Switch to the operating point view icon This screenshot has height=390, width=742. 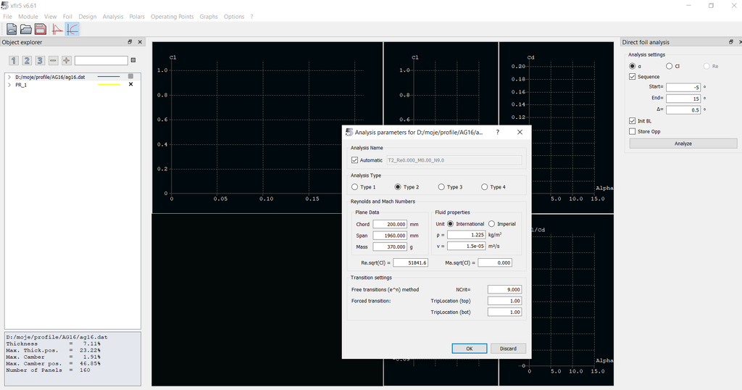coord(57,29)
